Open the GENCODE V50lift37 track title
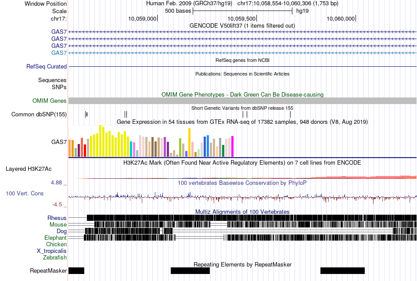 (242, 25)
